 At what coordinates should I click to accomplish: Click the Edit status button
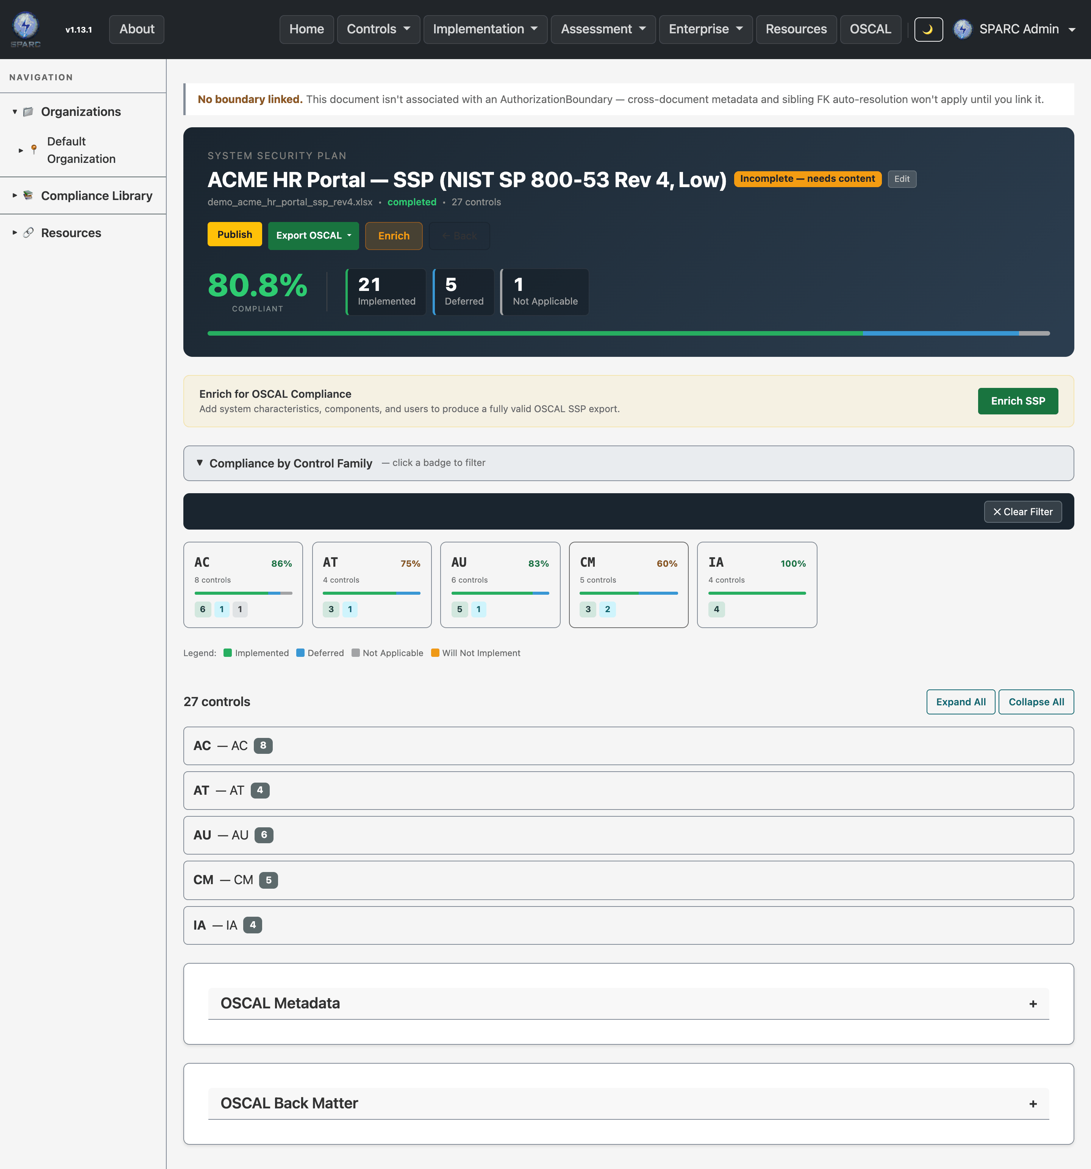pyautogui.click(x=902, y=179)
